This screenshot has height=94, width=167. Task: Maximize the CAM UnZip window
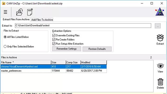[152, 3]
